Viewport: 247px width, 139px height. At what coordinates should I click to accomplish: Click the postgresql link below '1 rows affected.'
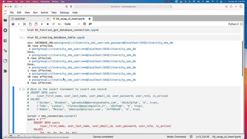(84, 74)
